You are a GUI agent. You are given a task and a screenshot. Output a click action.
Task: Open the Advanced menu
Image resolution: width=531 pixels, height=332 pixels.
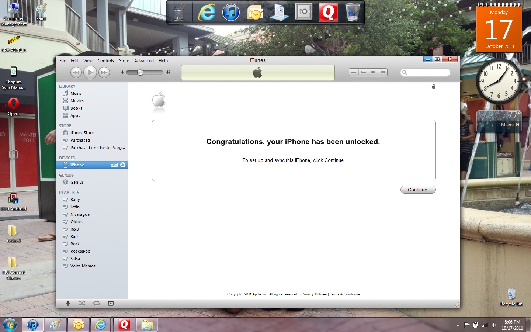(x=144, y=61)
